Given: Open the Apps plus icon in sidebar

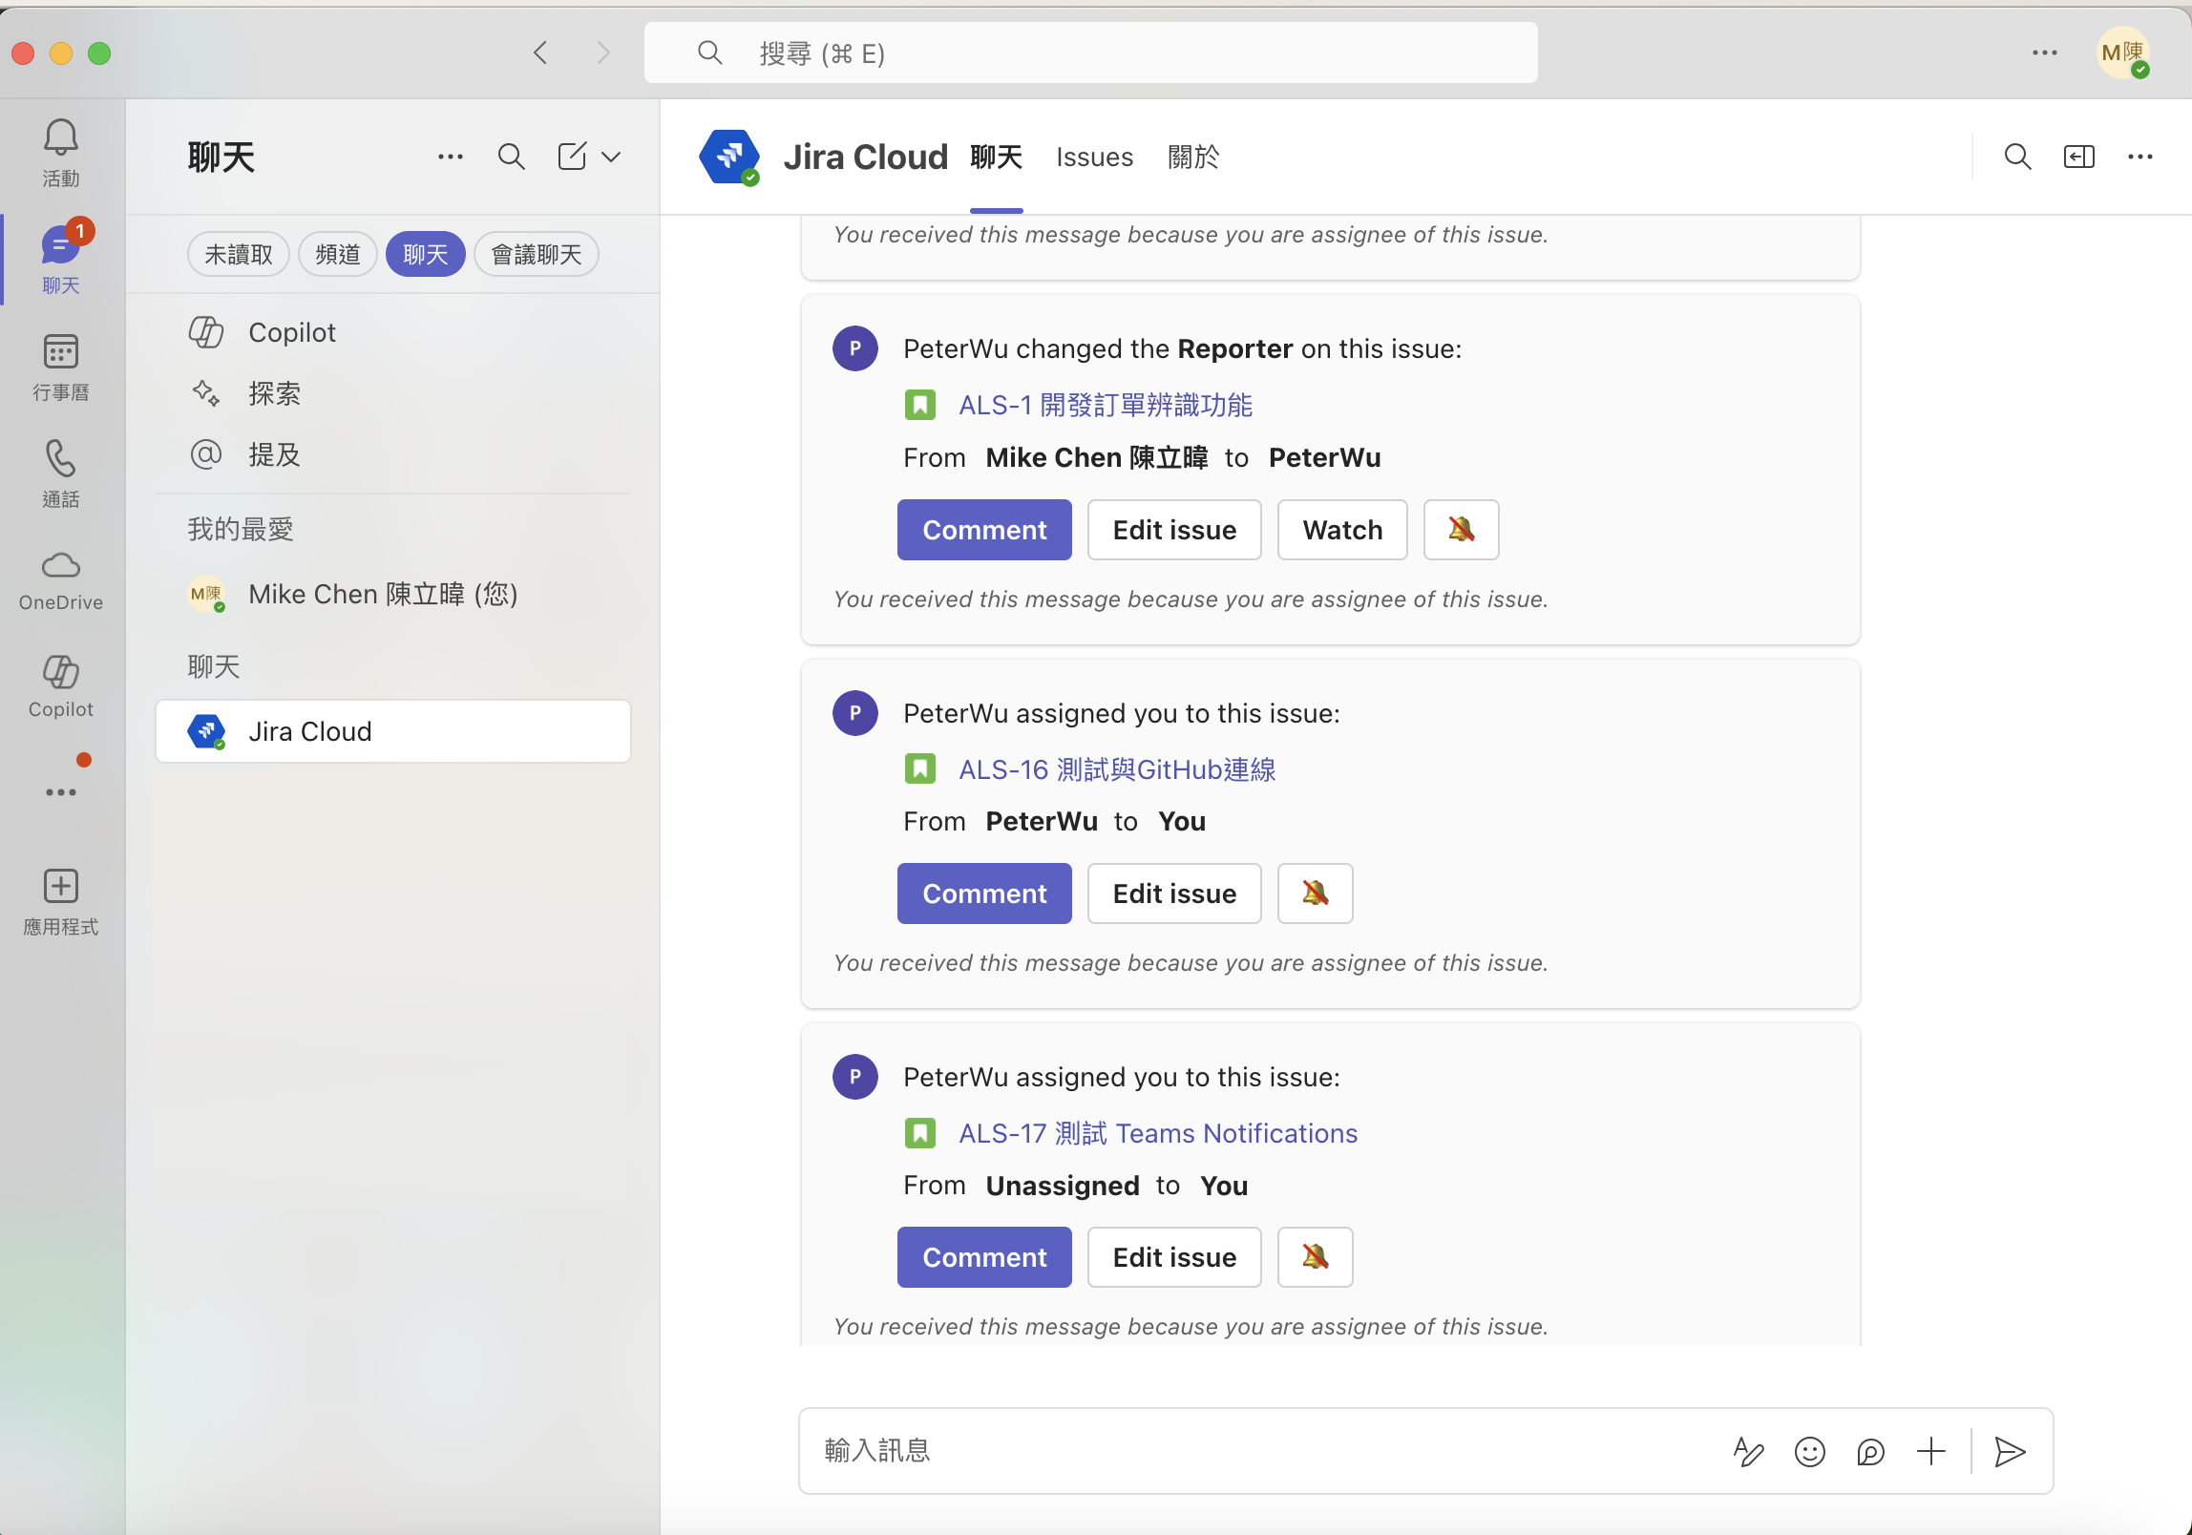Looking at the screenshot, I should coord(60,900).
